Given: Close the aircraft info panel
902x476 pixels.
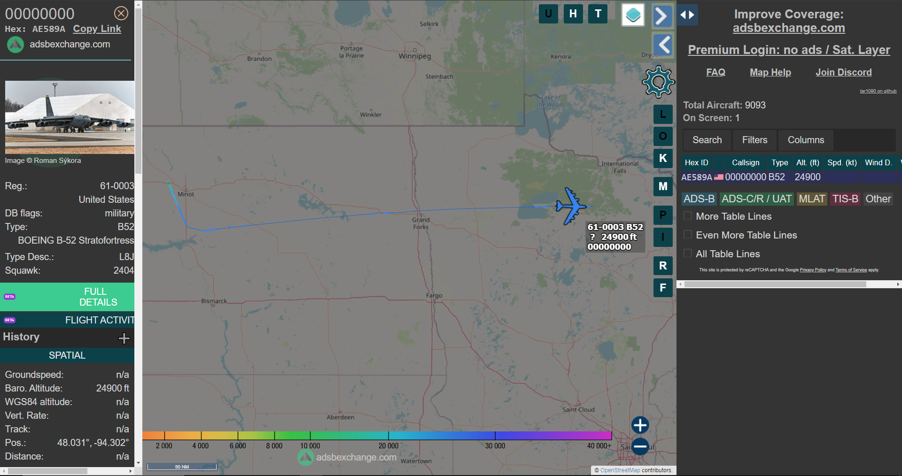Looking at the screenshot, I should pos(121,13).
